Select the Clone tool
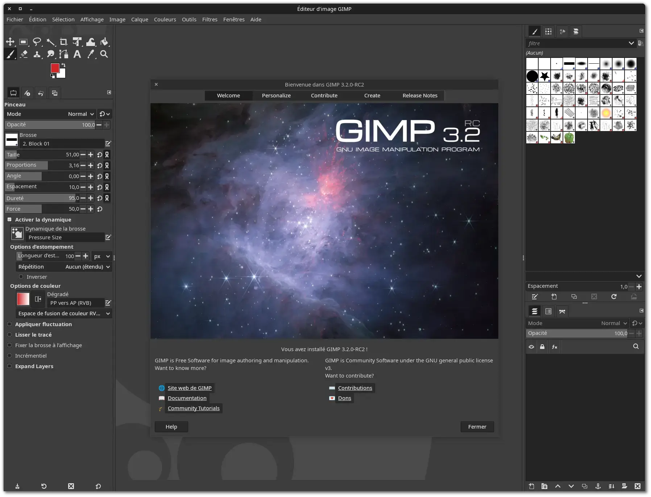This screenshot has width=651, height=497. point(37,54)
